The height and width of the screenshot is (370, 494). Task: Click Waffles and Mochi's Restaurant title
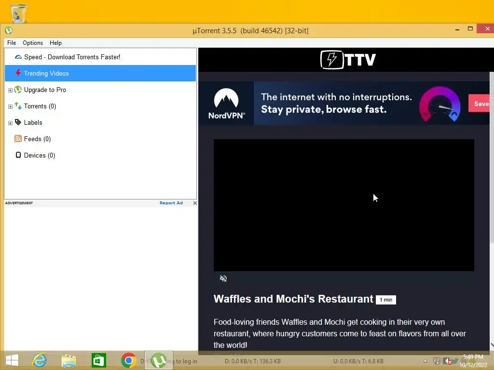click(293, 299)
